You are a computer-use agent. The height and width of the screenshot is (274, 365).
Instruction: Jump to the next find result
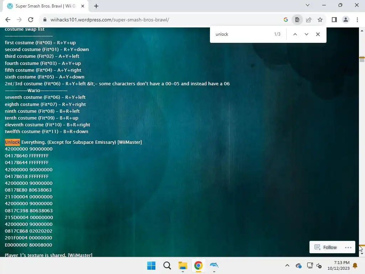click(306, 34)
